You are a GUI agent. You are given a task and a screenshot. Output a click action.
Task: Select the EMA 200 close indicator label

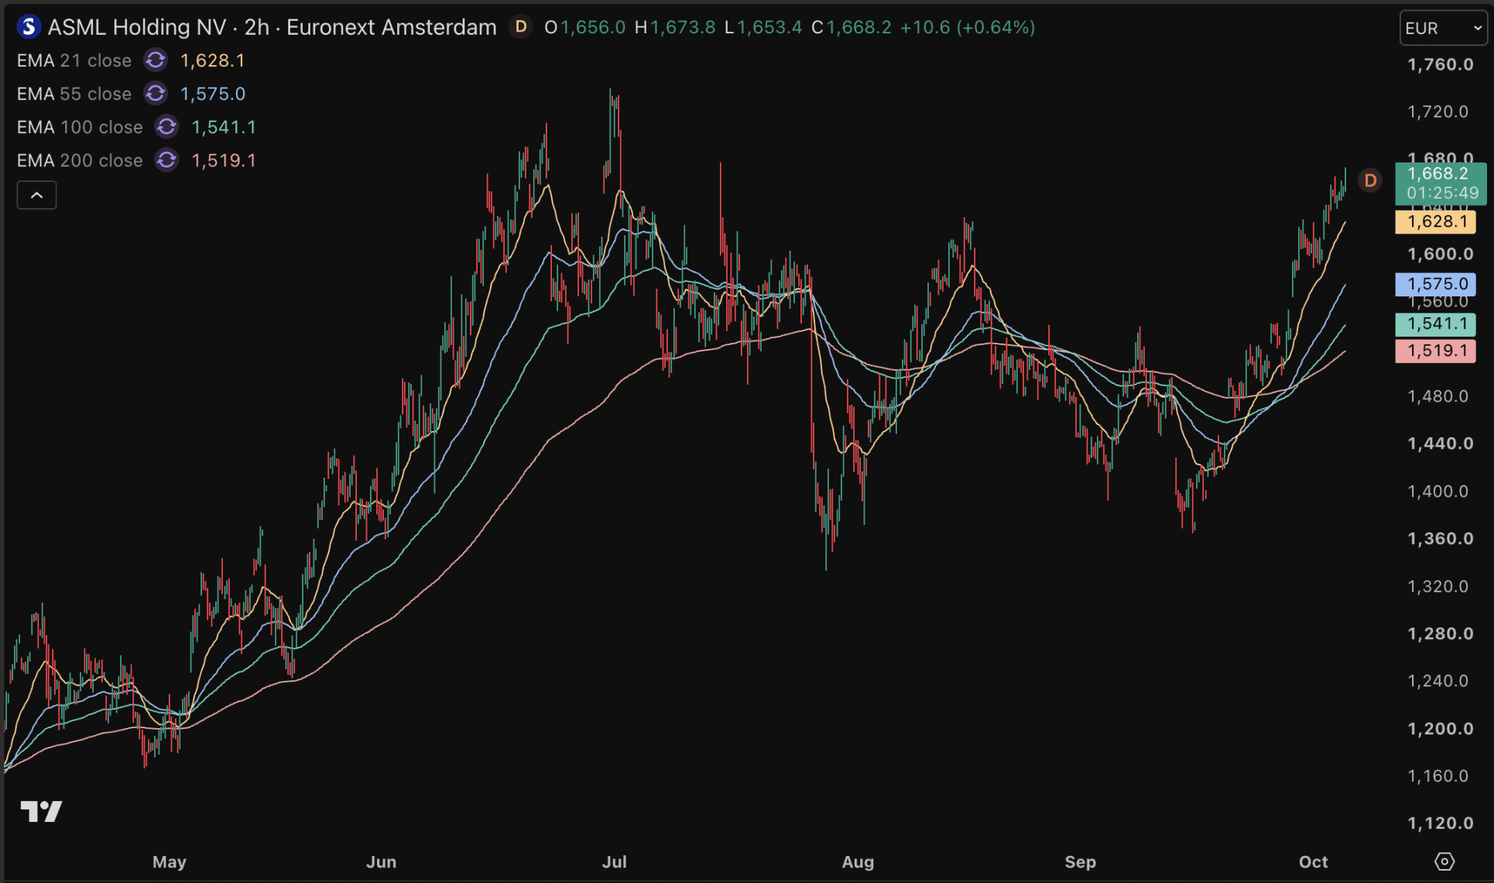[80, 160]
